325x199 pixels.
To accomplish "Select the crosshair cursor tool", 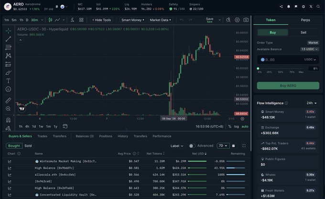I will coord(8,31).
